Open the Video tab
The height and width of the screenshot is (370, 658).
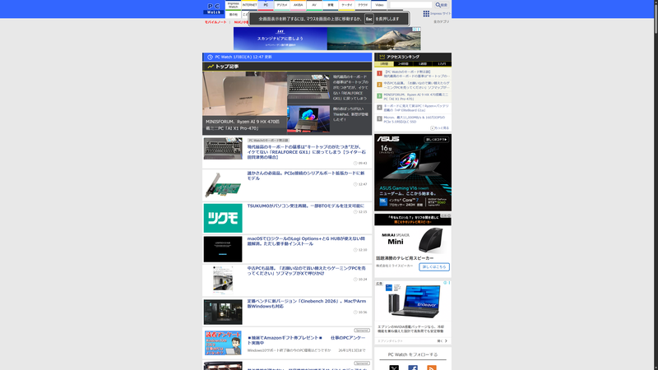click(x=379, y=5)
